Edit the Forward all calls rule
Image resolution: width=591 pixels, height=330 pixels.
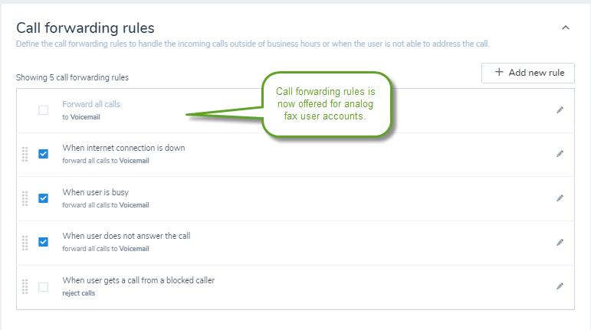tap(560, 110)
